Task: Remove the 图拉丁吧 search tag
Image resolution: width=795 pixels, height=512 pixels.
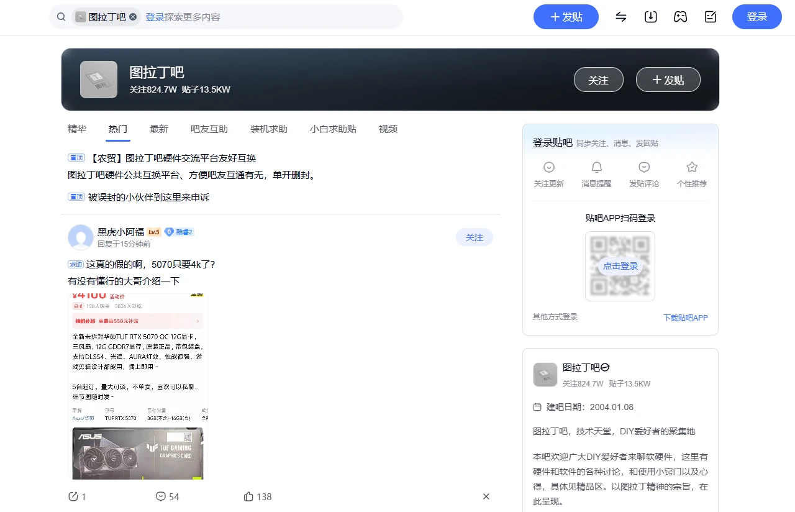Action: pos(133,17)
